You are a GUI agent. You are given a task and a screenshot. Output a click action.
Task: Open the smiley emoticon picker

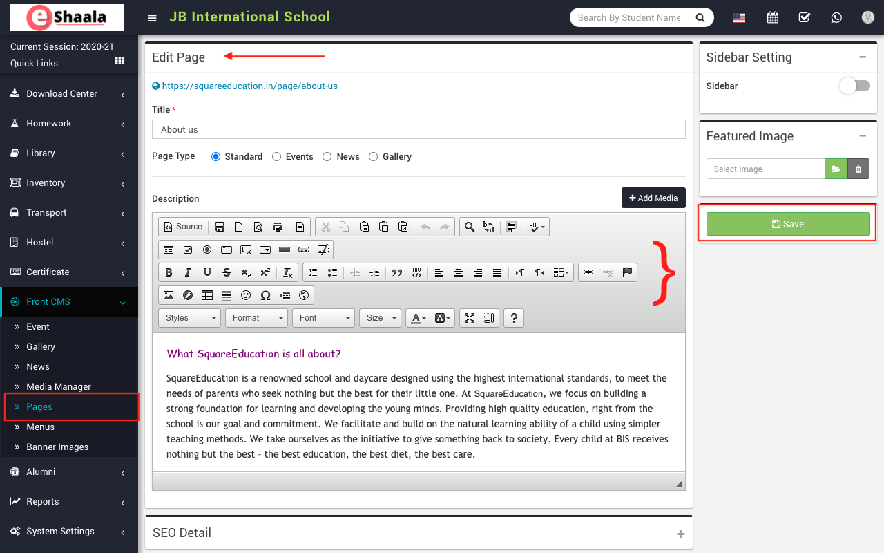click(x=246, y=295)
